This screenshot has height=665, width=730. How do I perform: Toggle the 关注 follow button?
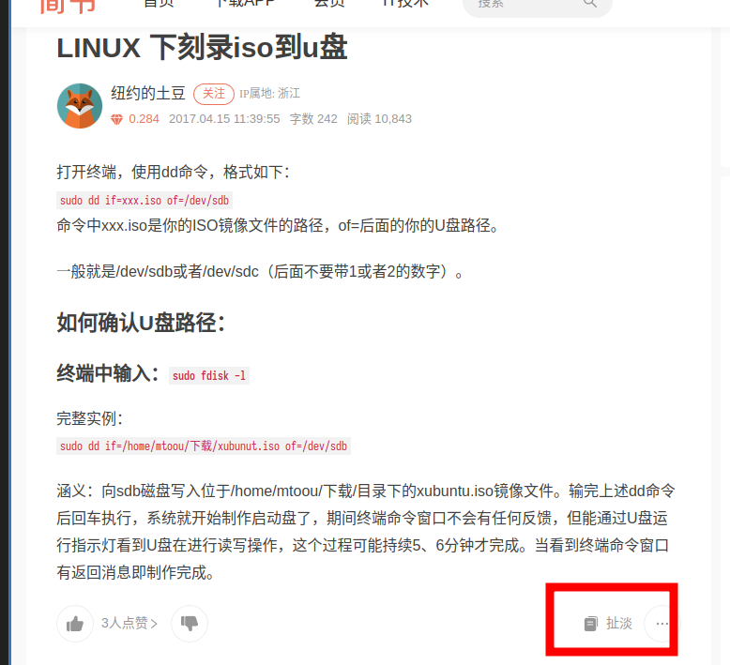(x=214, y=94)
